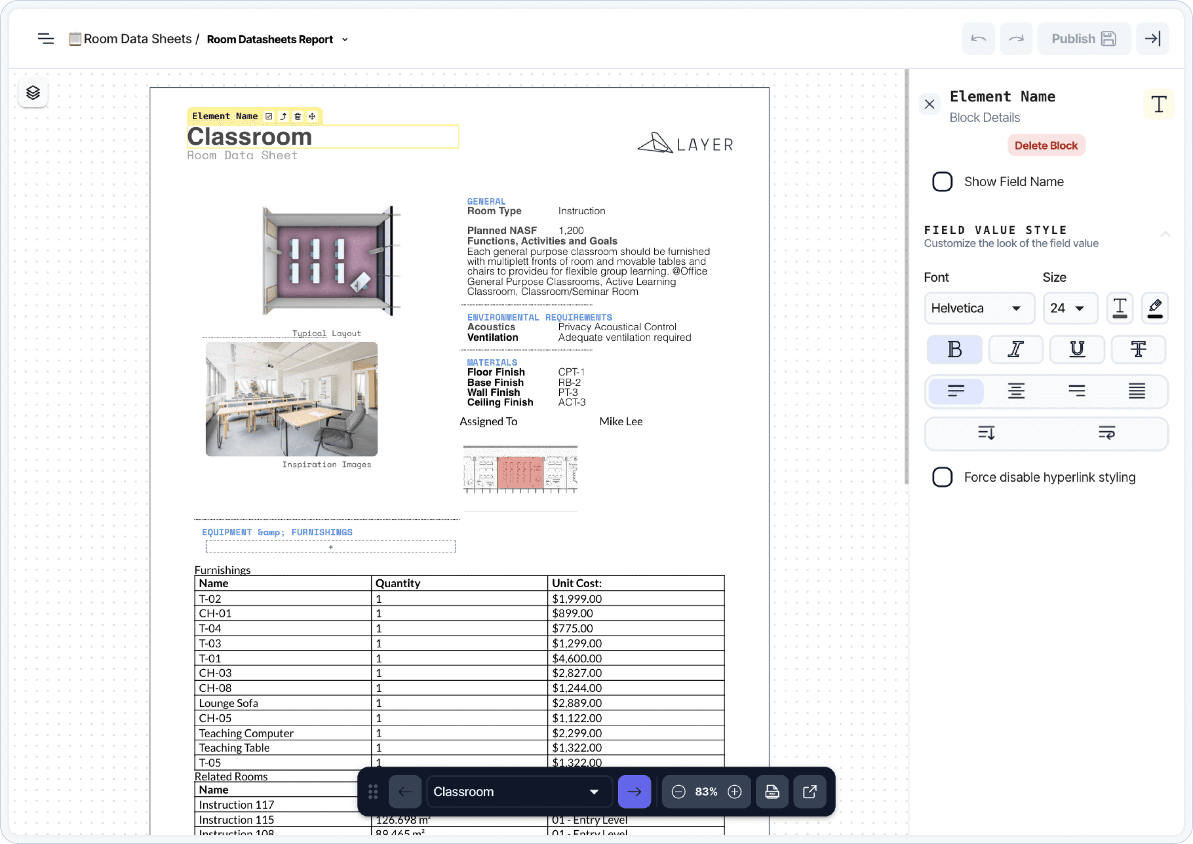Screen dimensions: 1193x844
Task: Click the hamburger menu icon
Action: pos(46,39)
